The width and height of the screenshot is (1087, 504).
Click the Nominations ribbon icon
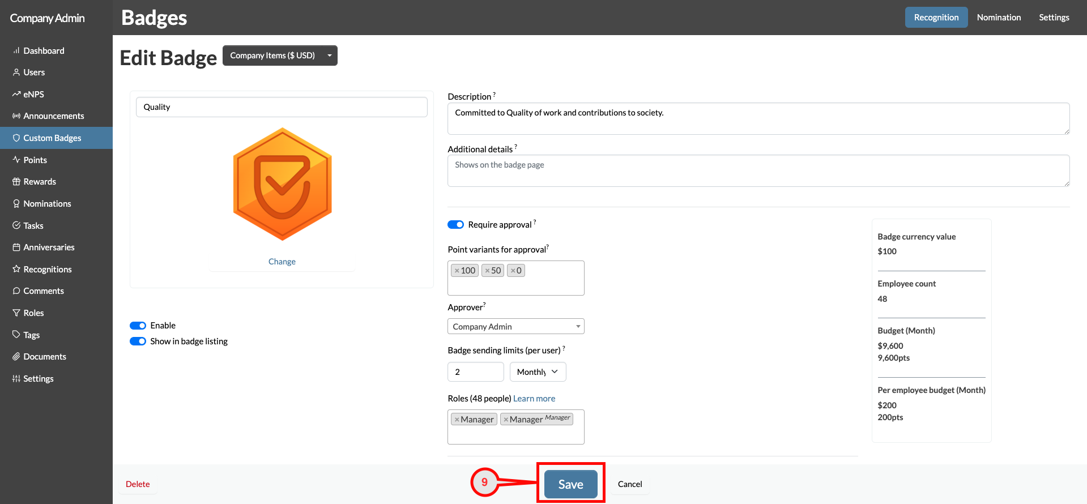16,204
